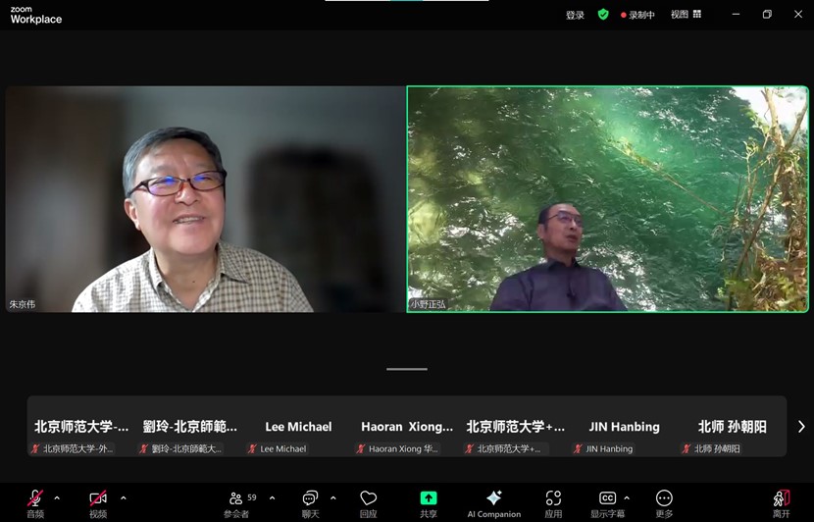This screenshot has width=814, height=522.
Task: Click the Zoom Workplace logo
Action: 36,15
